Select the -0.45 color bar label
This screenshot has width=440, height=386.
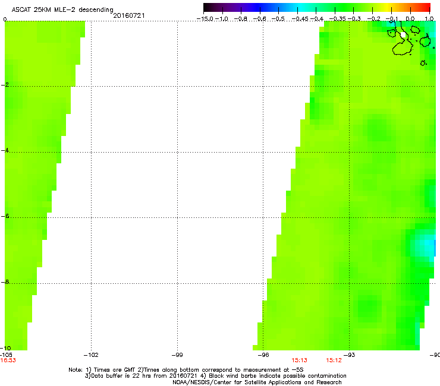[300, 19]
